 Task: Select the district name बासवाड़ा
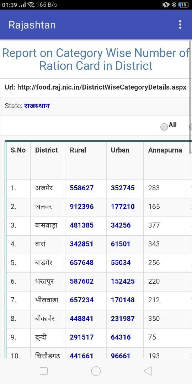[46, 225]
